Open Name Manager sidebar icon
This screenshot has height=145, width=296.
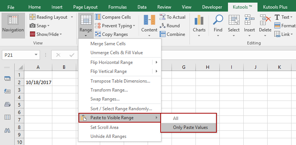coord(7,104)
